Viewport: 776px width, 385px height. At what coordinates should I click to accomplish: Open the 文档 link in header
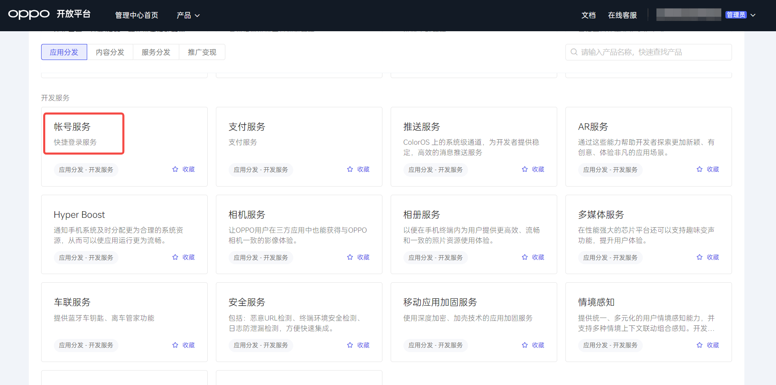(588, 15)
